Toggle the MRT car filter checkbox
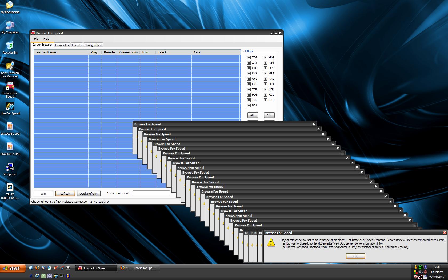The image size is (448, 280). 265,73
